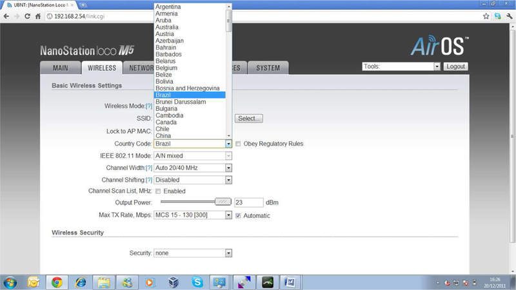Reload the page with refresh icon
The width and height of the screenshot is (516, 290).
point(27,16)
